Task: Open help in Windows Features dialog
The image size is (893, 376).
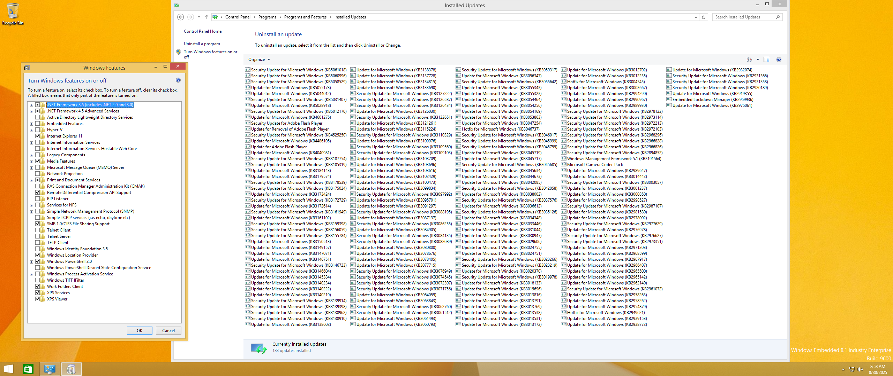Action: 178,80
